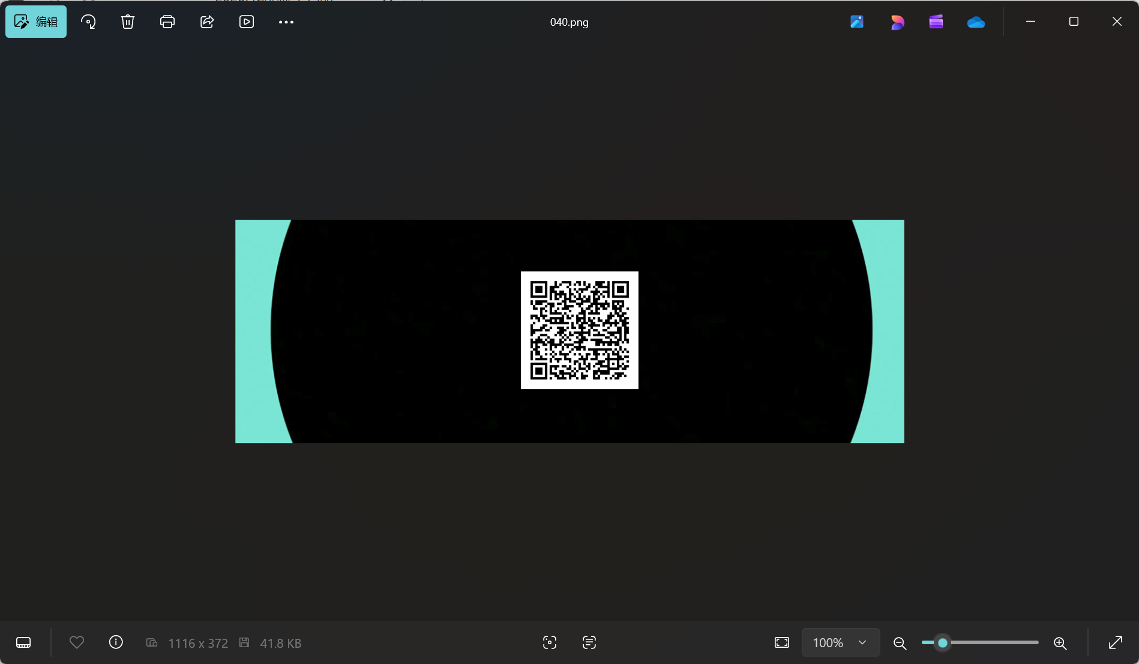
Task: Open the three-dot more options menu
Action: click(x=286, y=22)
